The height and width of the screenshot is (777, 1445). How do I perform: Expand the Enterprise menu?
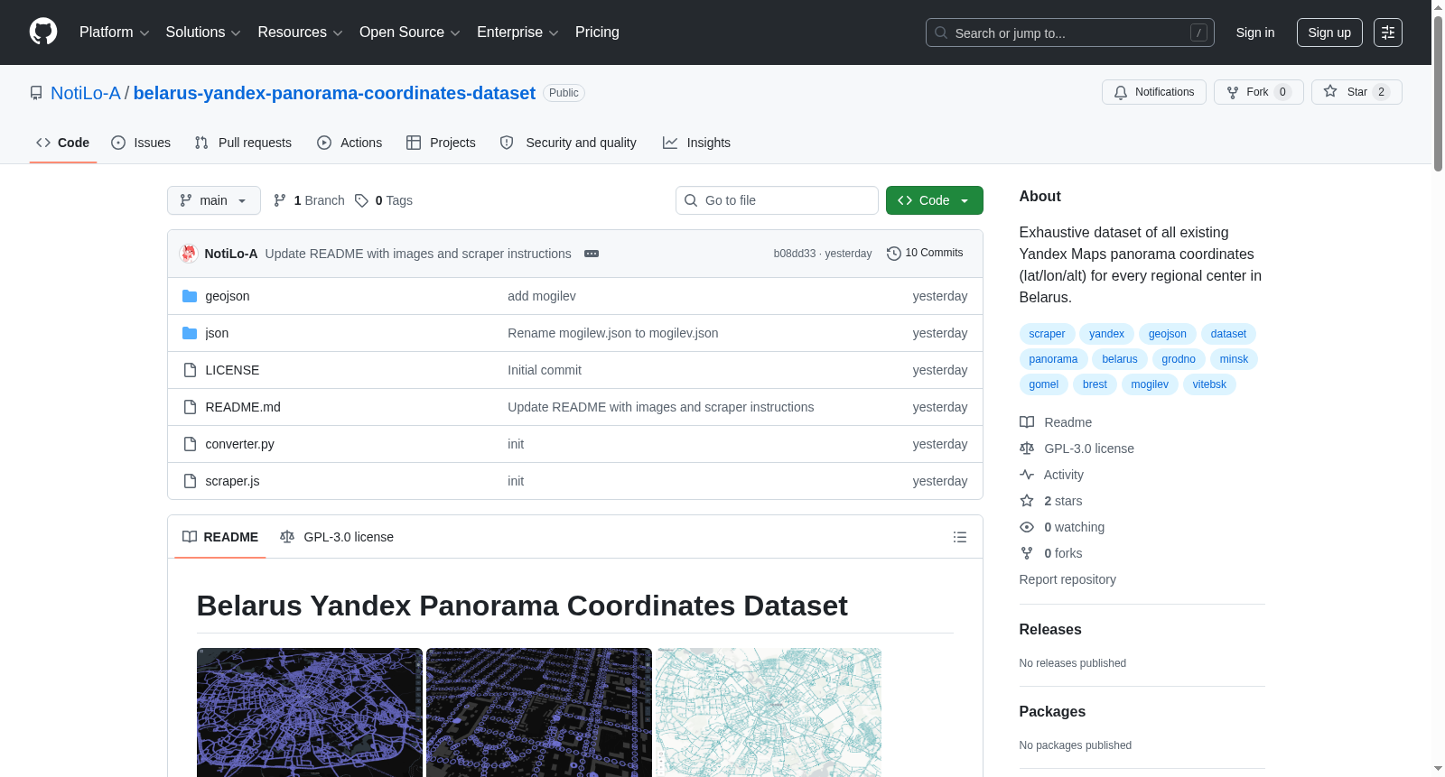point(517,32)
